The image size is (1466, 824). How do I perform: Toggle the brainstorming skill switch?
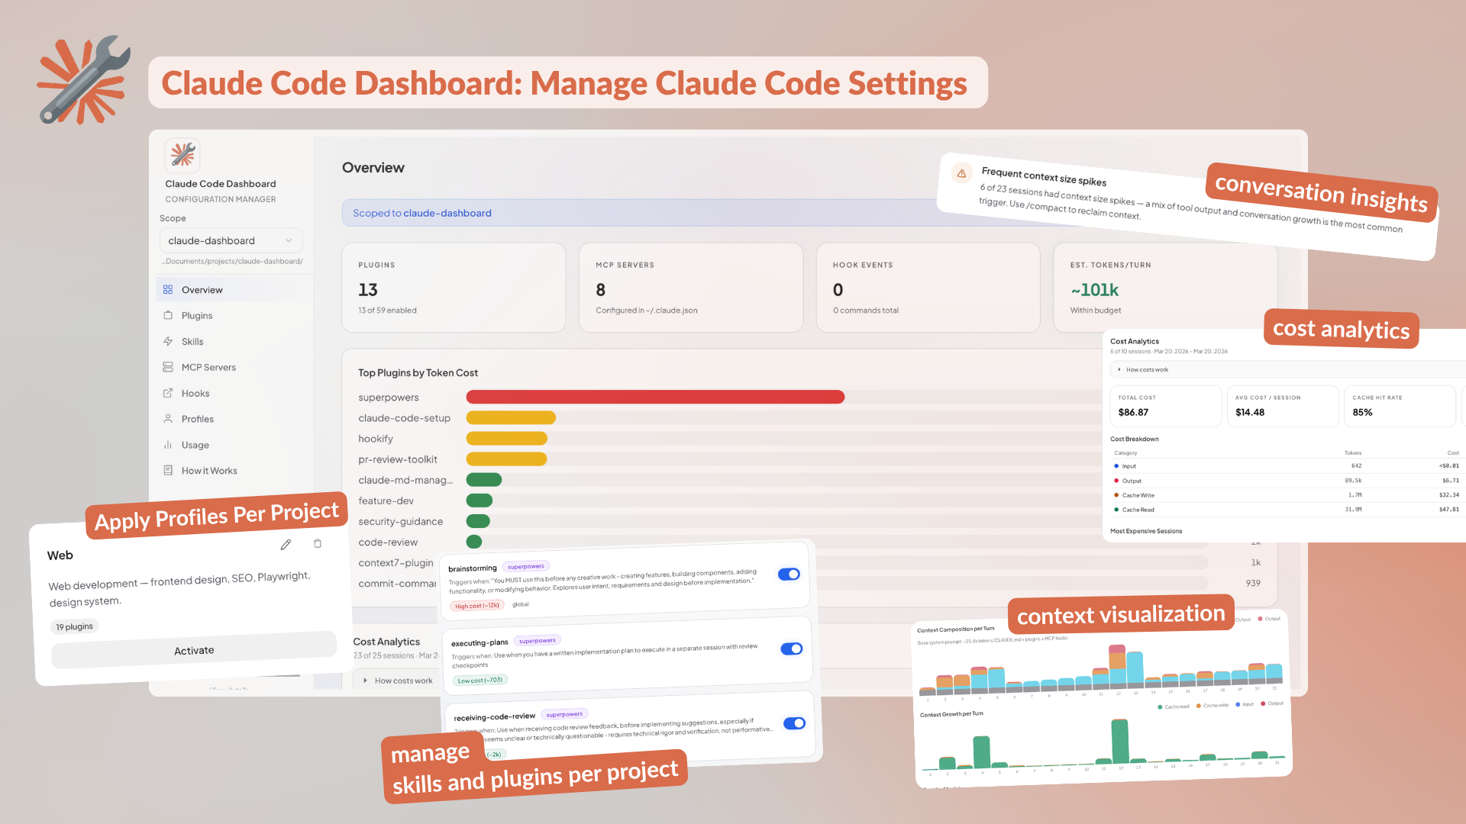coord(789,574)
